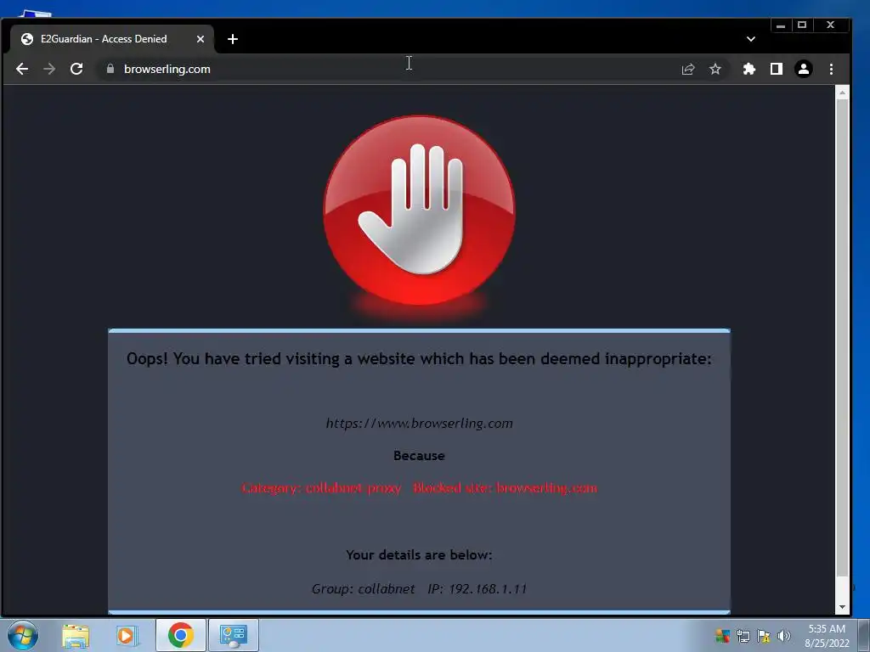Select the Chrome taskbar button

(x=181, y=635)
